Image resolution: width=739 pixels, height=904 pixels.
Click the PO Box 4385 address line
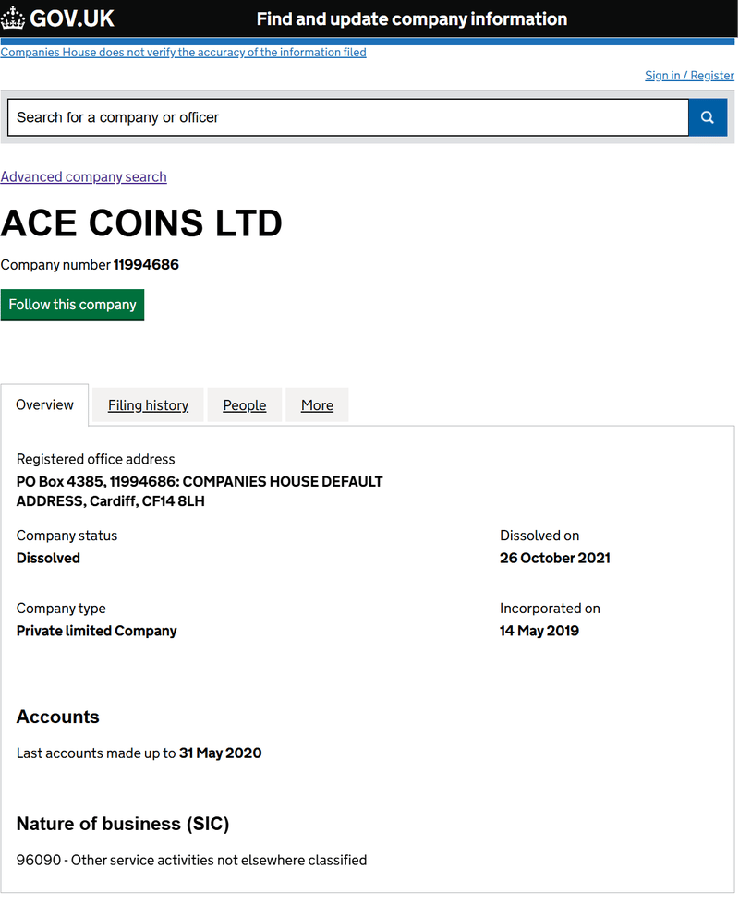pos(200,482)
